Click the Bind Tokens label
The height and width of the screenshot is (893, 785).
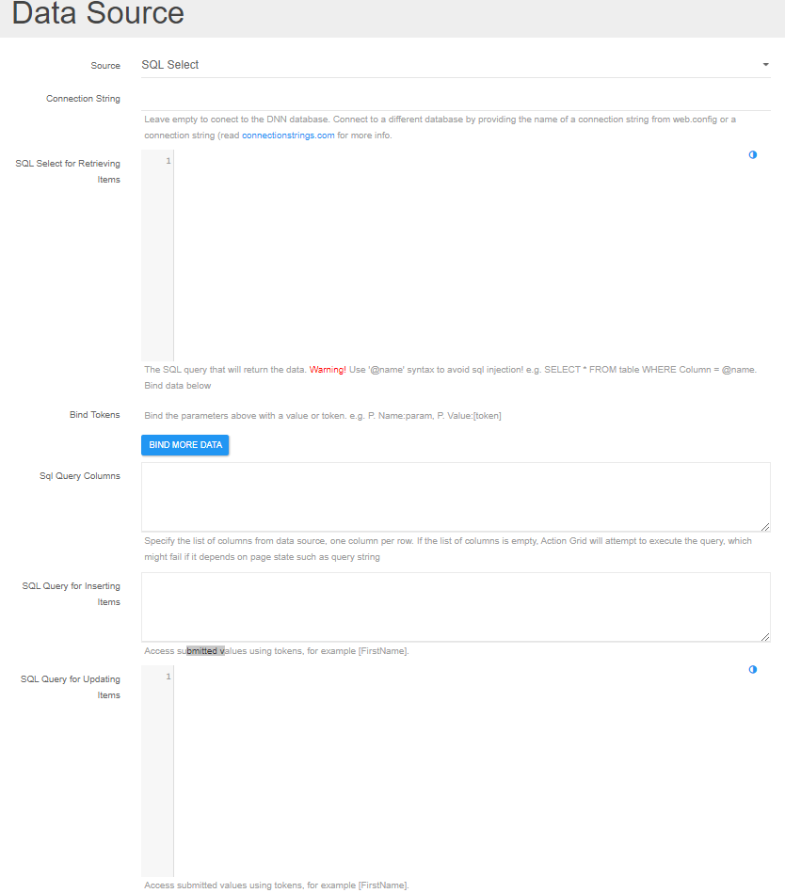coord(96,414)
